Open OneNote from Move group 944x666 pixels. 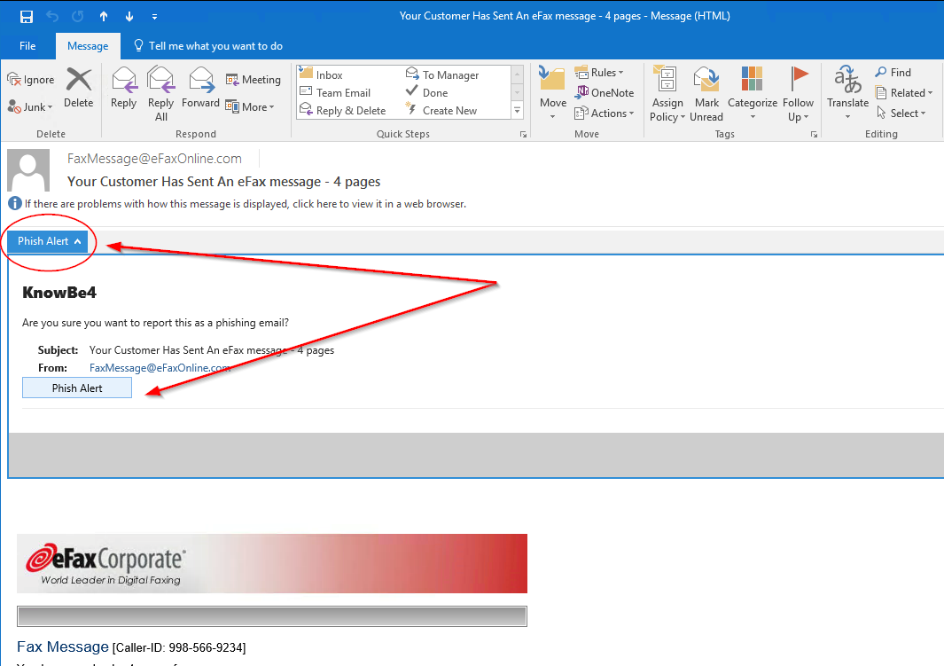[605, 92]
